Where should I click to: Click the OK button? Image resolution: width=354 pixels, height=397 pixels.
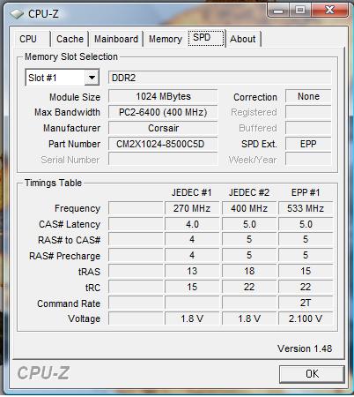[312, 374]
